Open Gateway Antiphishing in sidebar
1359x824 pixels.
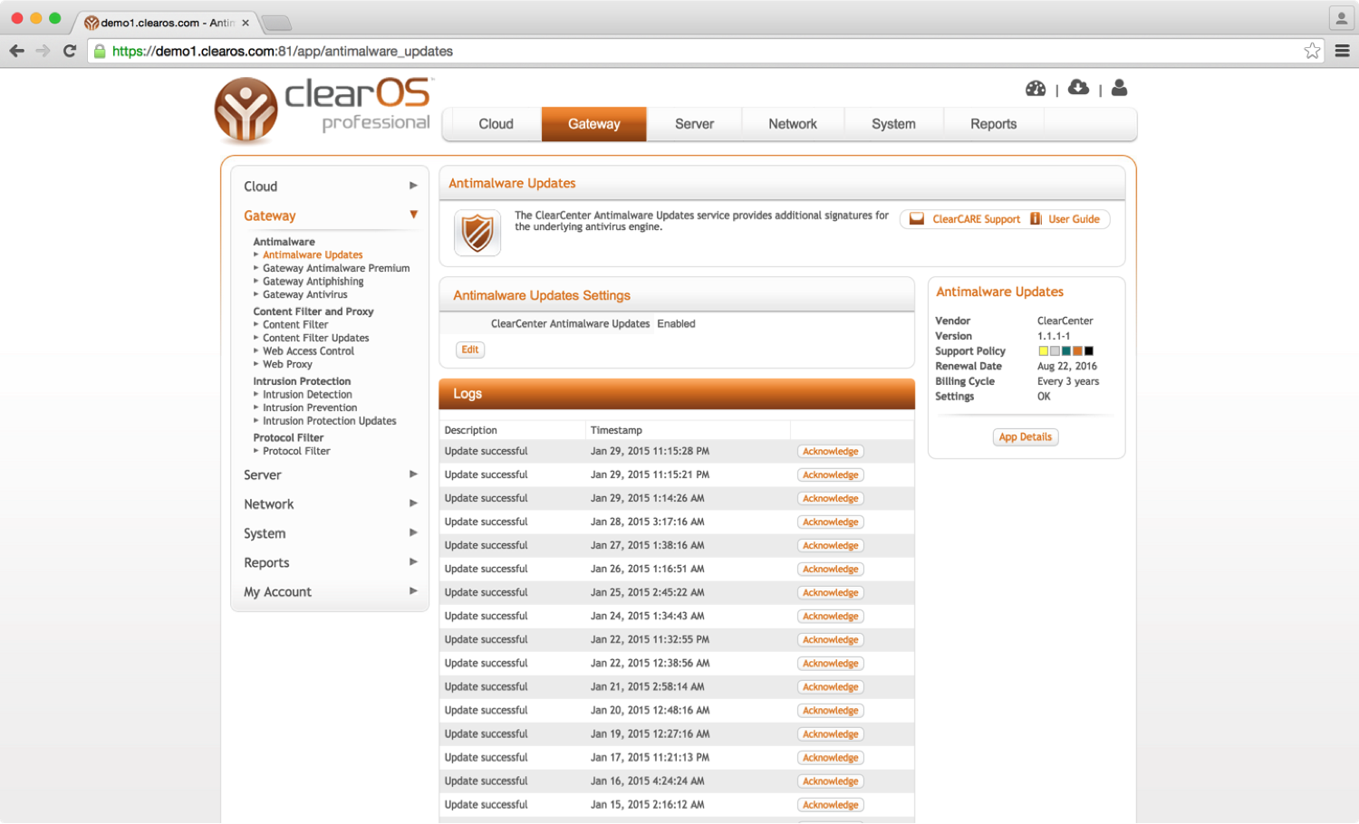(313, 282)
